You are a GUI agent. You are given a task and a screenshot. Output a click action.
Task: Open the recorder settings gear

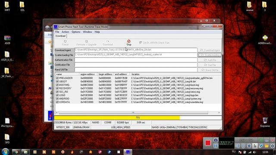pos(273,146)
